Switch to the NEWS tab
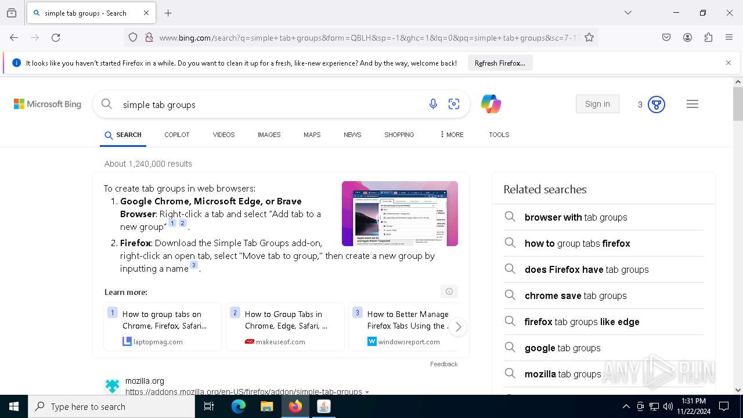 (352, 135)
